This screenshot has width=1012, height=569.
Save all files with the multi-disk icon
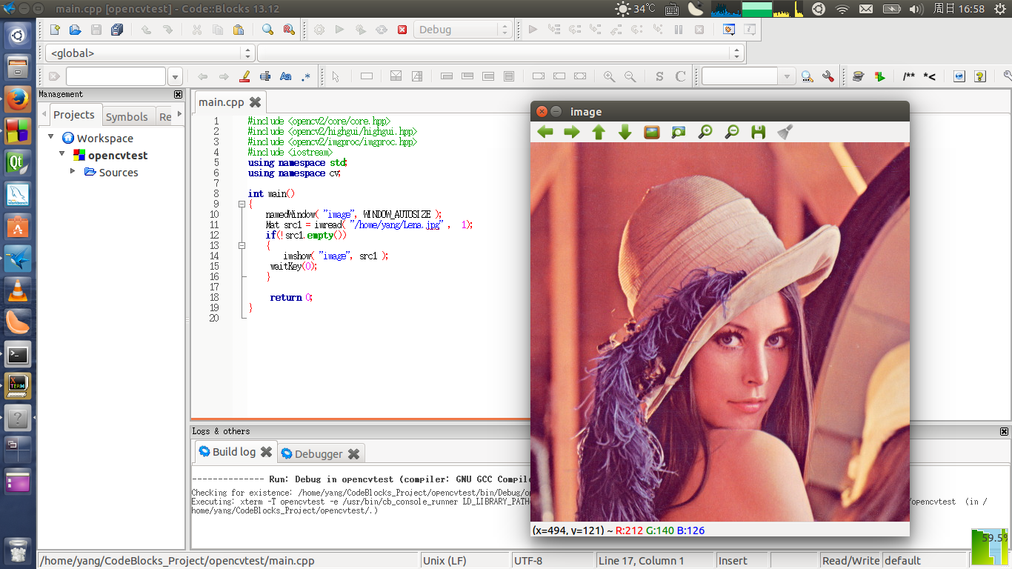coord(117,30)
